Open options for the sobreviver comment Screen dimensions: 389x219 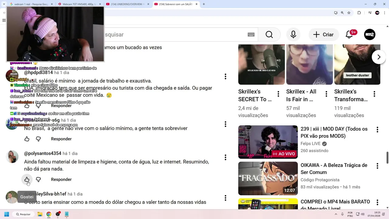225,124
